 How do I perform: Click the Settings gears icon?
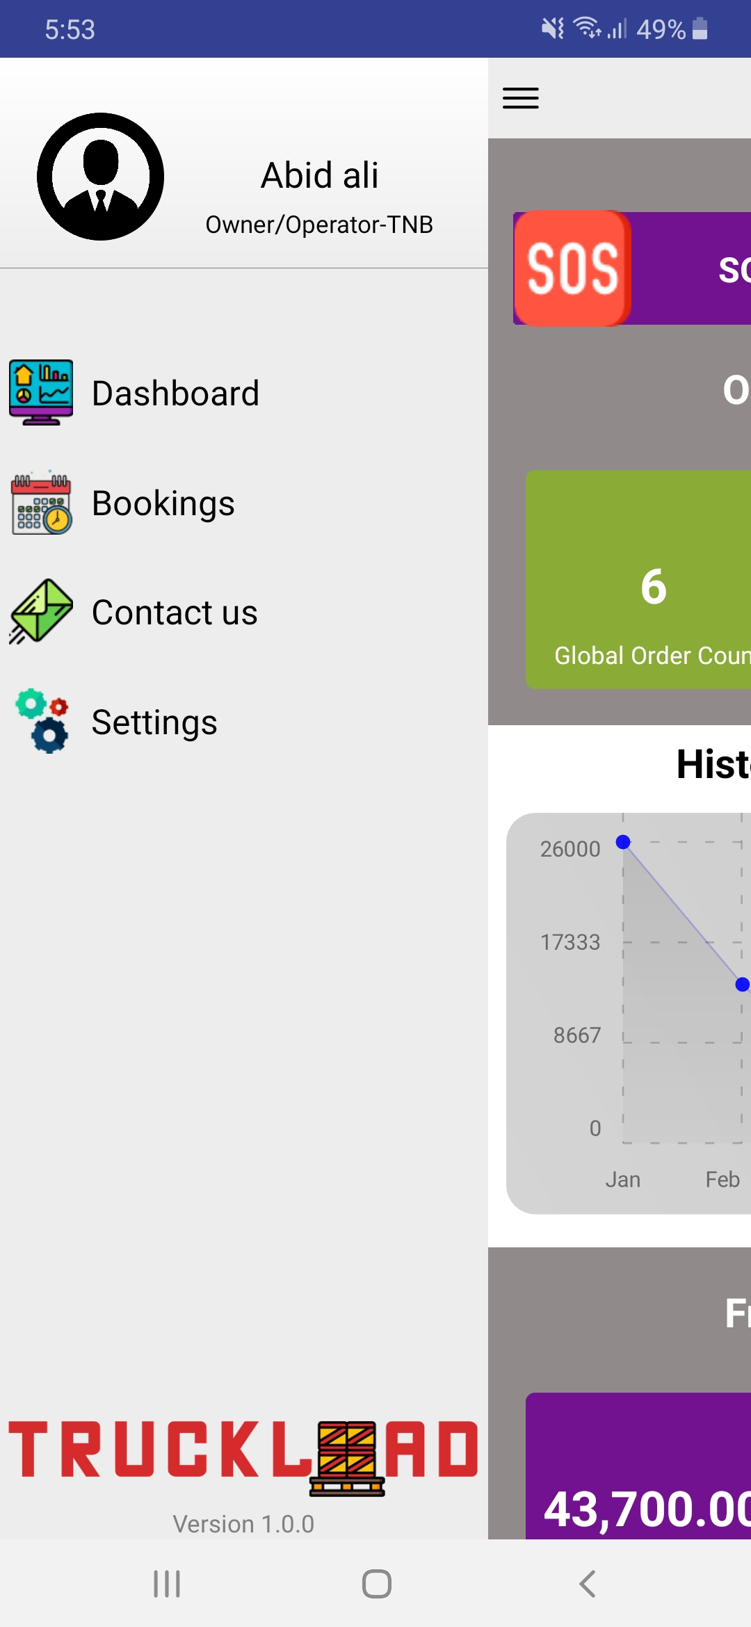[x=41, y=722]
